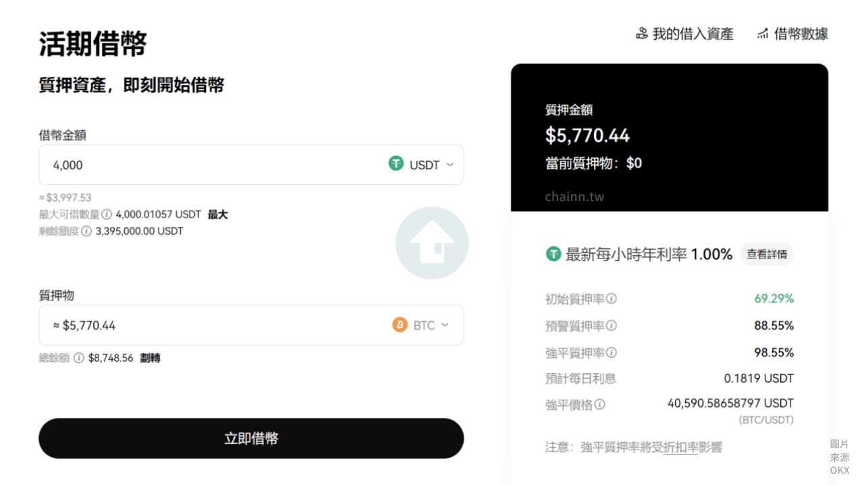Click the 劃轉 transfer link

pos(150,358)
